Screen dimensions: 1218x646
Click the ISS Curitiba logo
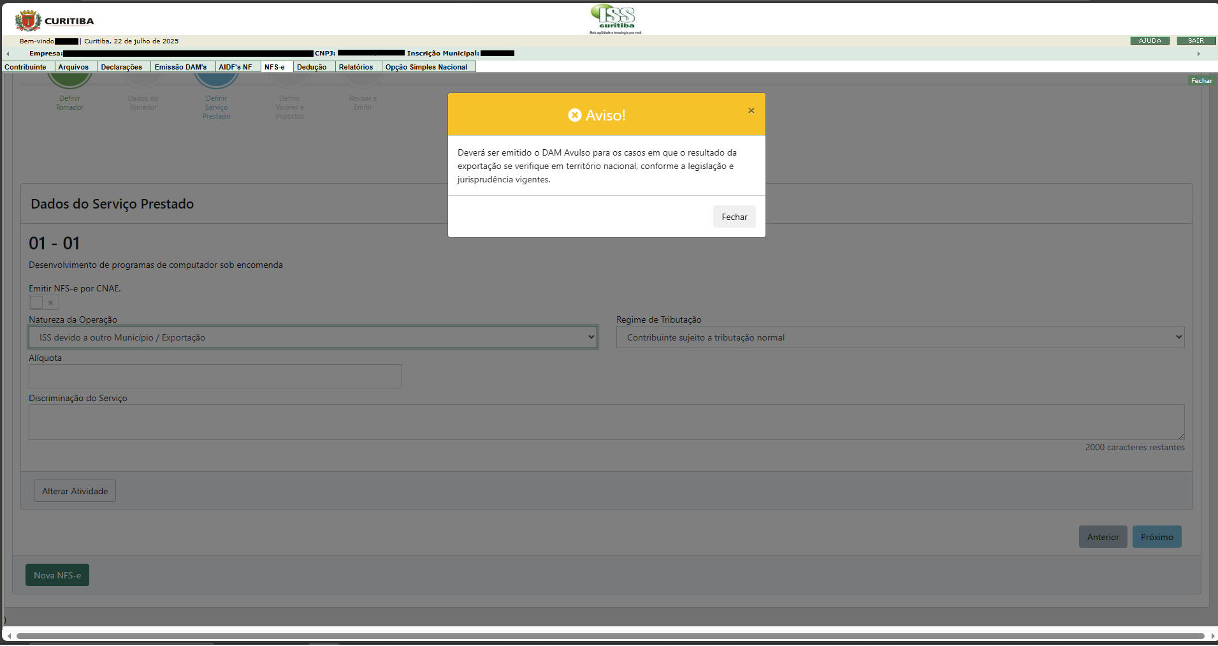coord(615,18)
